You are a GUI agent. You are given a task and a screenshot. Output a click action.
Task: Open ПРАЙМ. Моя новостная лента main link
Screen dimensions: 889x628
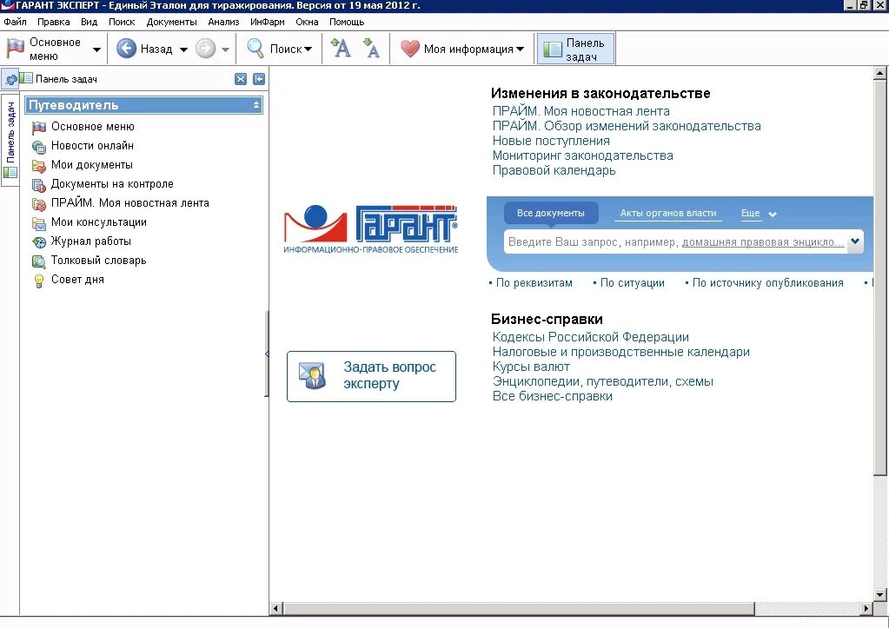[x=581, y=112]
